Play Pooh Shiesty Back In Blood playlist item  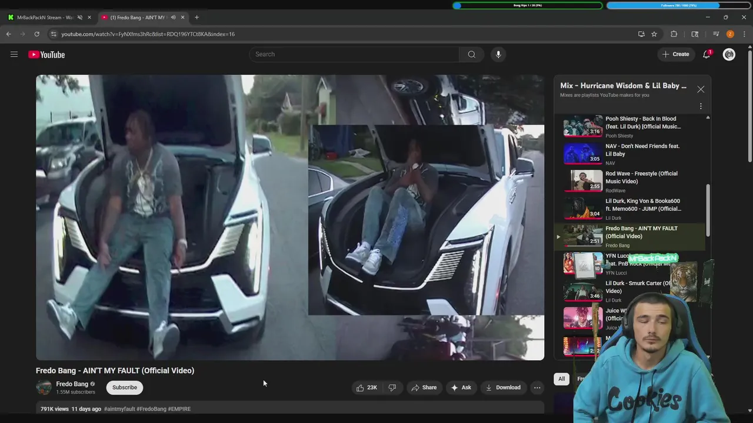631,126
